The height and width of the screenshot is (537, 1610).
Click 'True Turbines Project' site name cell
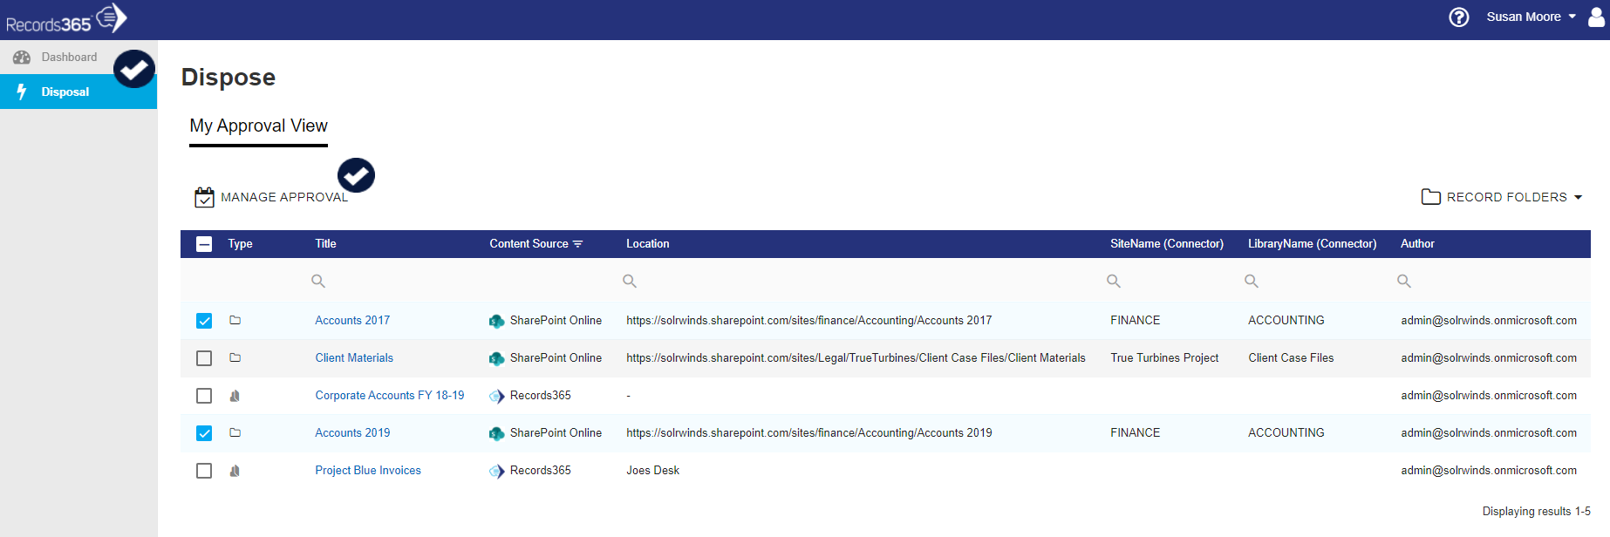coord(1164,357)
